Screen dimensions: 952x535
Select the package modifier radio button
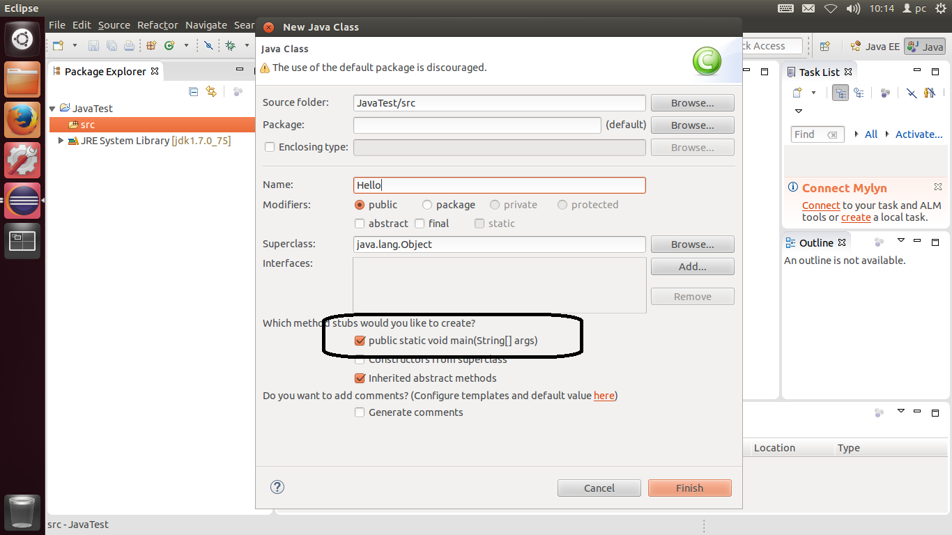point(427,205)
